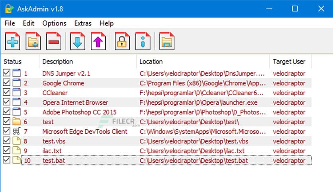The width and height of the screenshot is (333, 192).
Task: Click velociraptor target user in test.bat row
Action: point(289,161)
